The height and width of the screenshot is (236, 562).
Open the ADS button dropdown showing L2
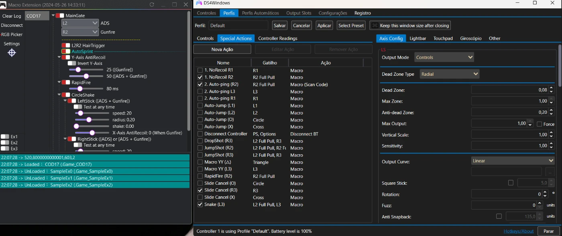point(80,23)
